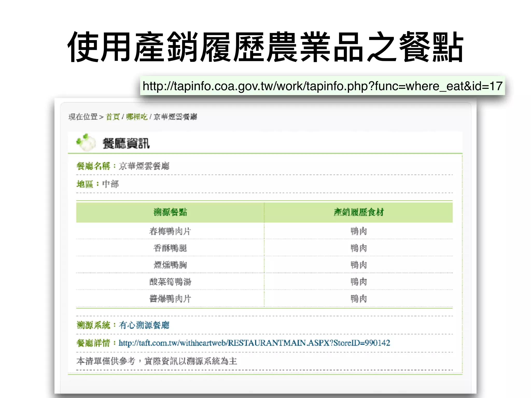
Task: Click the 有心溯源餐廳 link
Action: click(x=144, y=325)
